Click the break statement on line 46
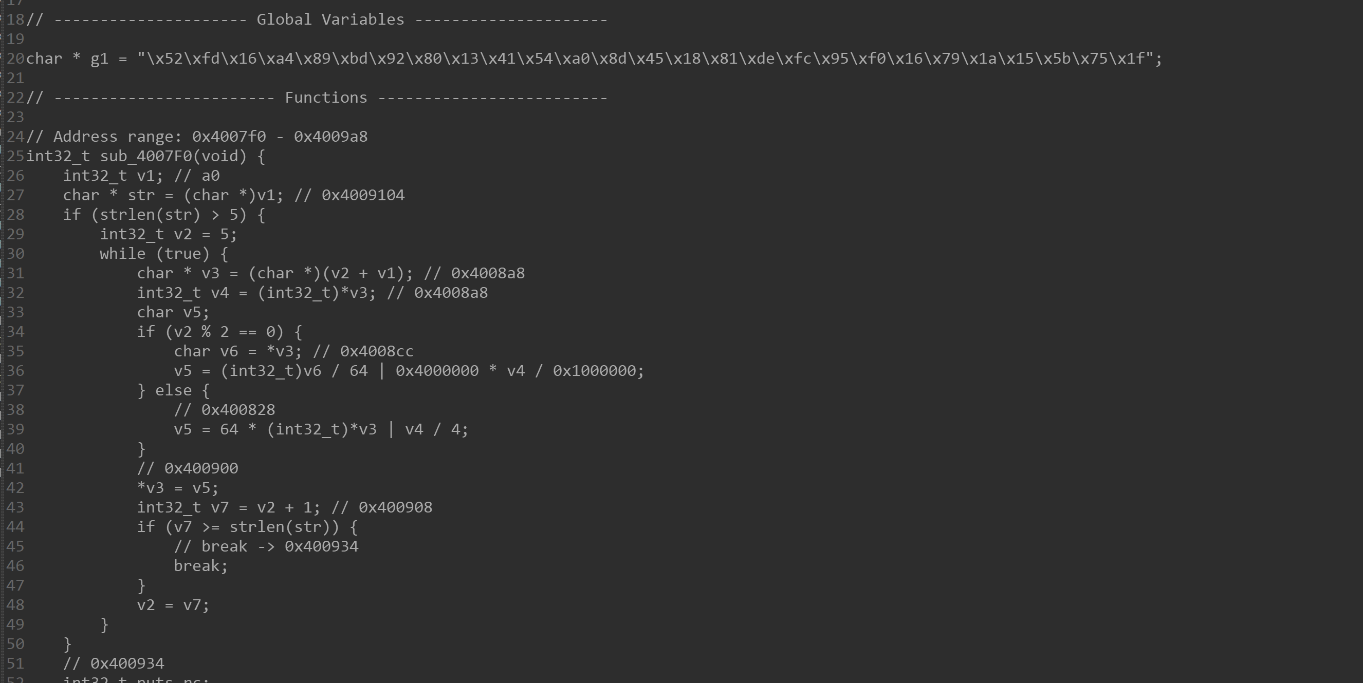 click(x=200, y=566)
